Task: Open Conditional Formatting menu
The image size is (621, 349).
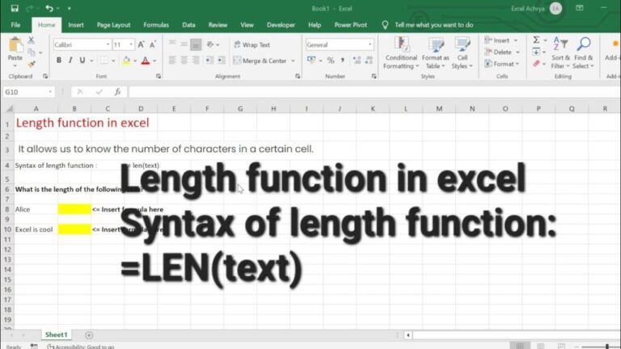Action: pyautogui.click(x=401, y=52)
